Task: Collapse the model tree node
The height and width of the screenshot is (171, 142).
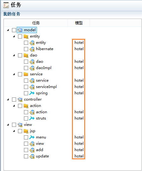Action: 8,30
